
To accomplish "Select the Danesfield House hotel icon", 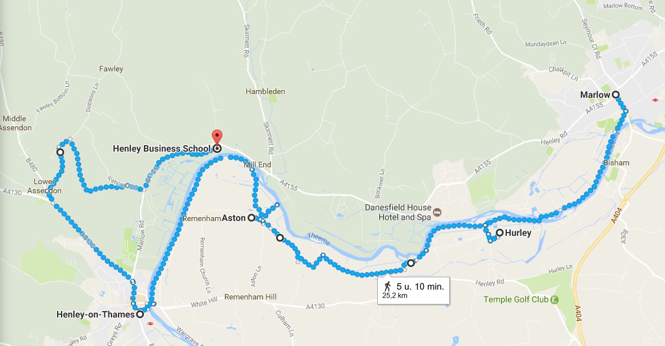I will [437, 212].
